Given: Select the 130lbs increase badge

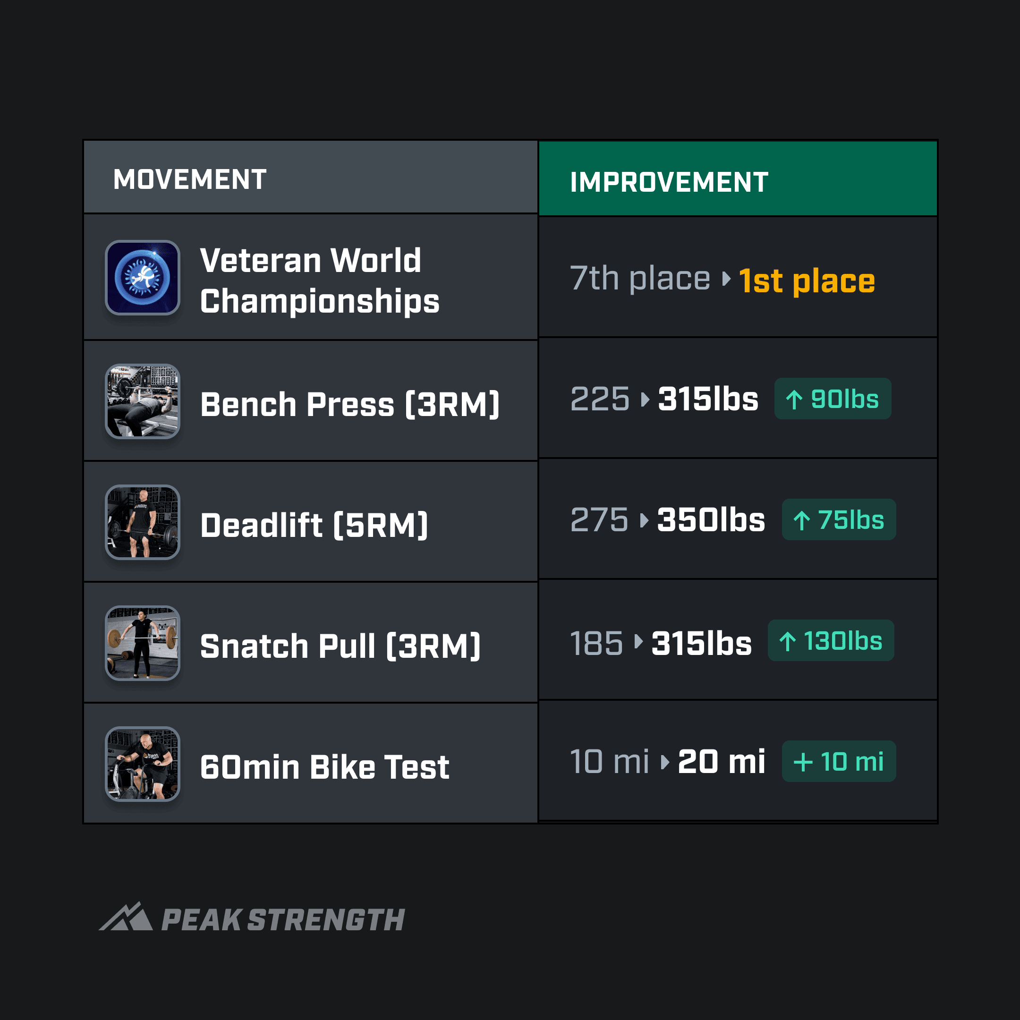Looking at the screenshot, I should tap(831, 640).
